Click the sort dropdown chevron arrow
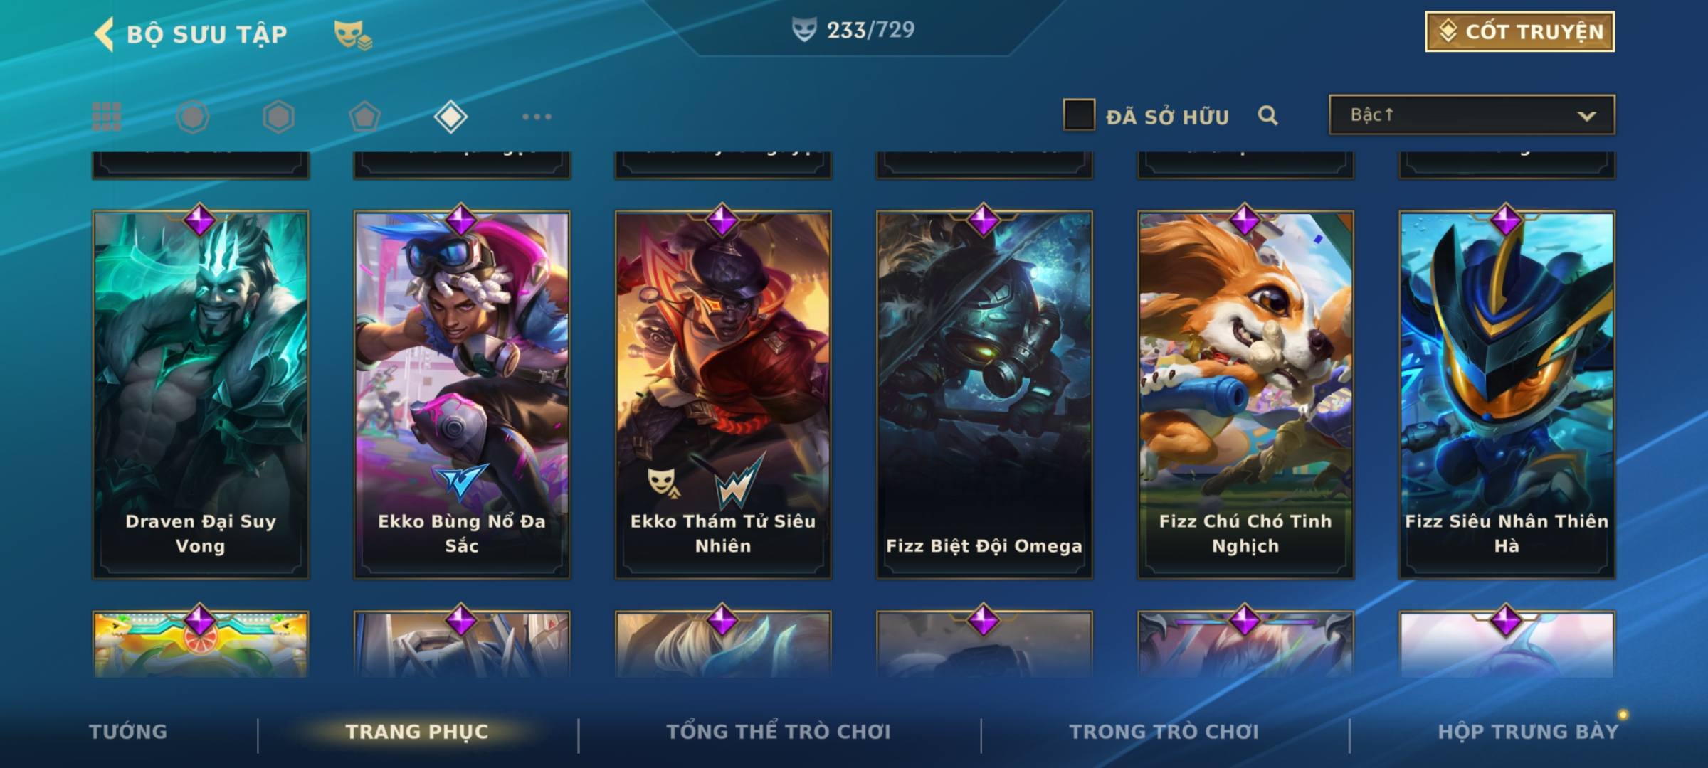Image resolution: width=1708 pixels, height=768 pixels. click(1586, 116)
